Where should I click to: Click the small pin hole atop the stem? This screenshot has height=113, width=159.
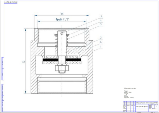[62, 33]
